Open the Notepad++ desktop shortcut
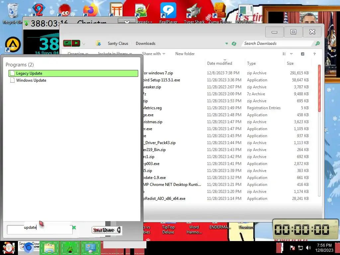 (x=142, y=13)
